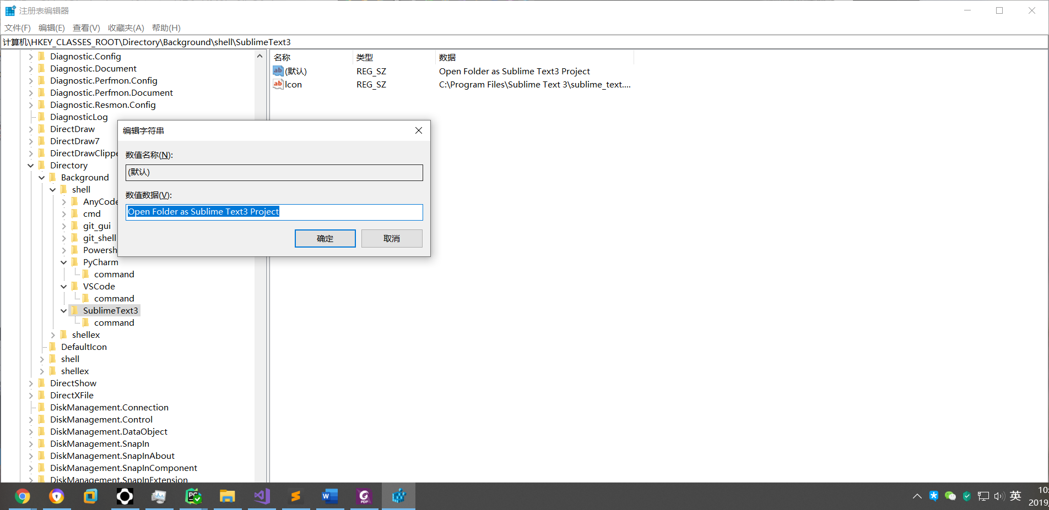Click the 数值名称 name field

[274, 172]
